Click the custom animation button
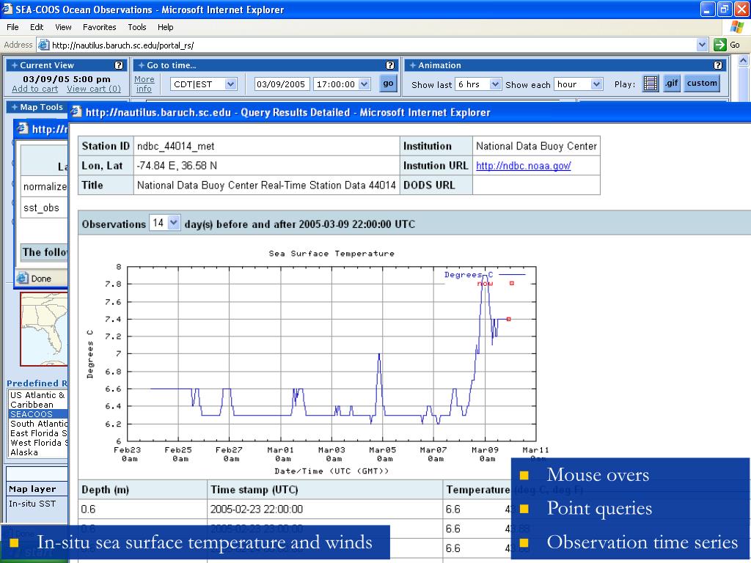The height and width of the screenshot is (563, 751). pyautogui.click(x=702, y=84)
